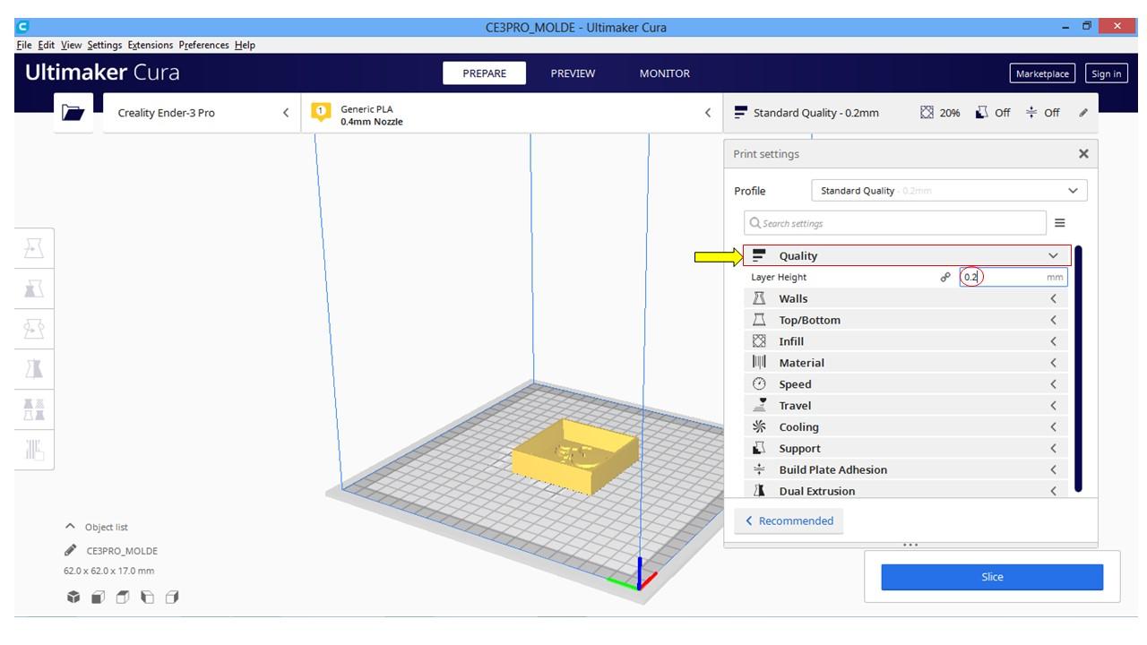Image resolution: width=1147 pixels, height=645 pixels.
Task: Click the Cooling category fan icon
Action: click(x=760, y=427)
